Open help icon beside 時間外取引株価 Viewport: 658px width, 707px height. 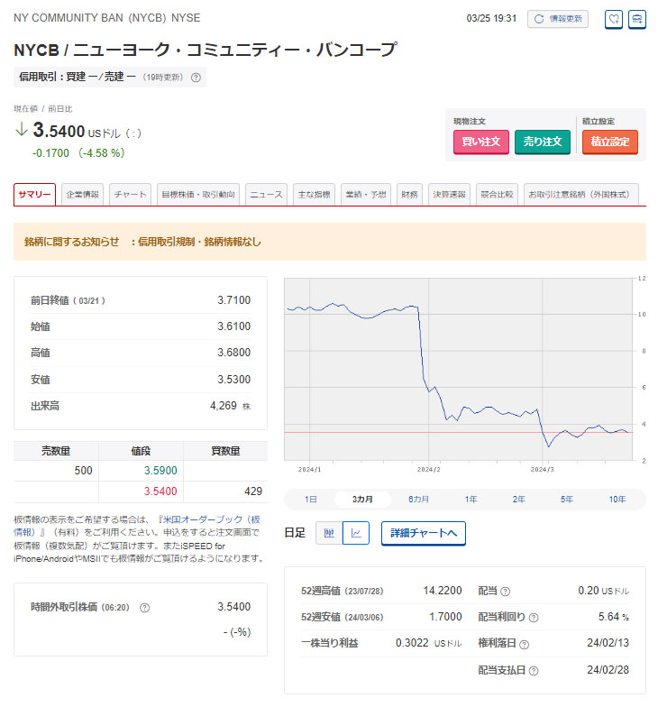tap(144, 608)
